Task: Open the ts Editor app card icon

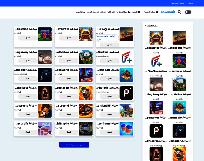Action: click(45, 75)
